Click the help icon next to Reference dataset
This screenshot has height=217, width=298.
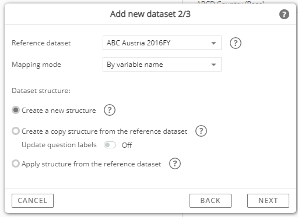(236, 43)
